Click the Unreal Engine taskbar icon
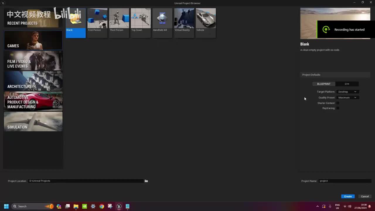 tap(119, 206)
